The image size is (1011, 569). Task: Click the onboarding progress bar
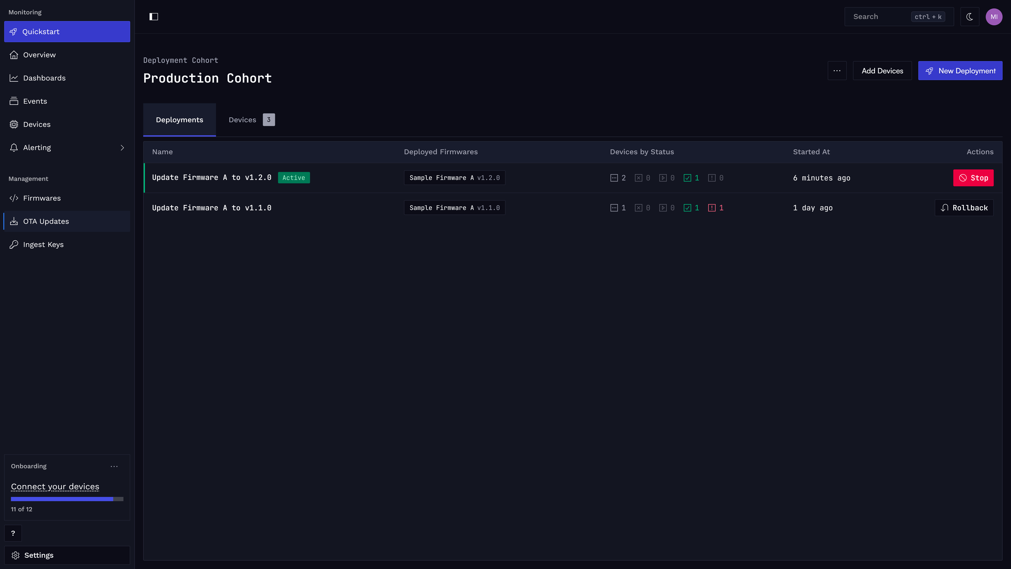67,499
